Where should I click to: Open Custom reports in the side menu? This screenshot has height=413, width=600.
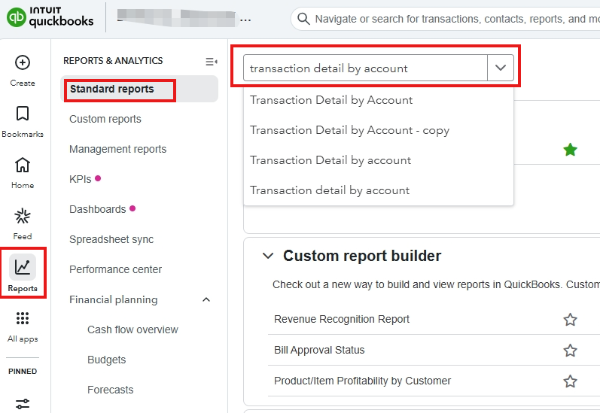tap(105, 119)
